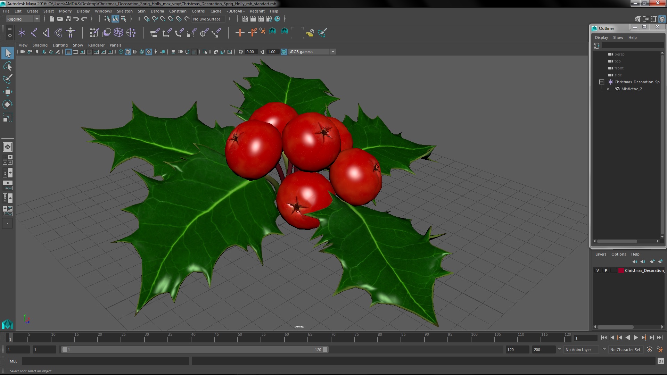The image size is (667, 375).
Task: Click frame 60 on the time slider
Action: (x=287, y=337)
